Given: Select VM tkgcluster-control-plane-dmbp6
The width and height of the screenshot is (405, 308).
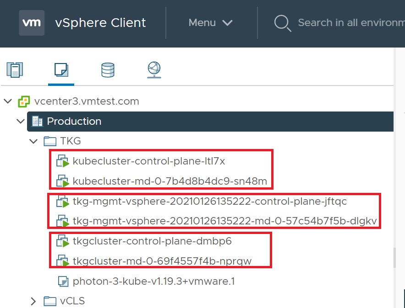Looking at the screenshot, I should point(152,241).
